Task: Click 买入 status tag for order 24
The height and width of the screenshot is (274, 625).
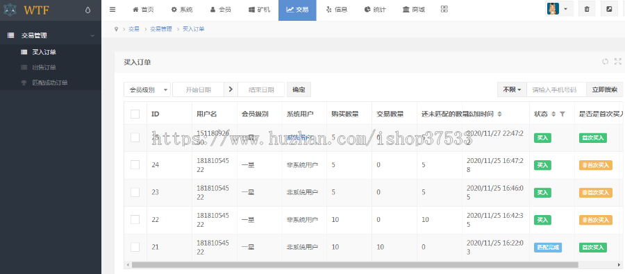Action: click(x=542, y=165)
